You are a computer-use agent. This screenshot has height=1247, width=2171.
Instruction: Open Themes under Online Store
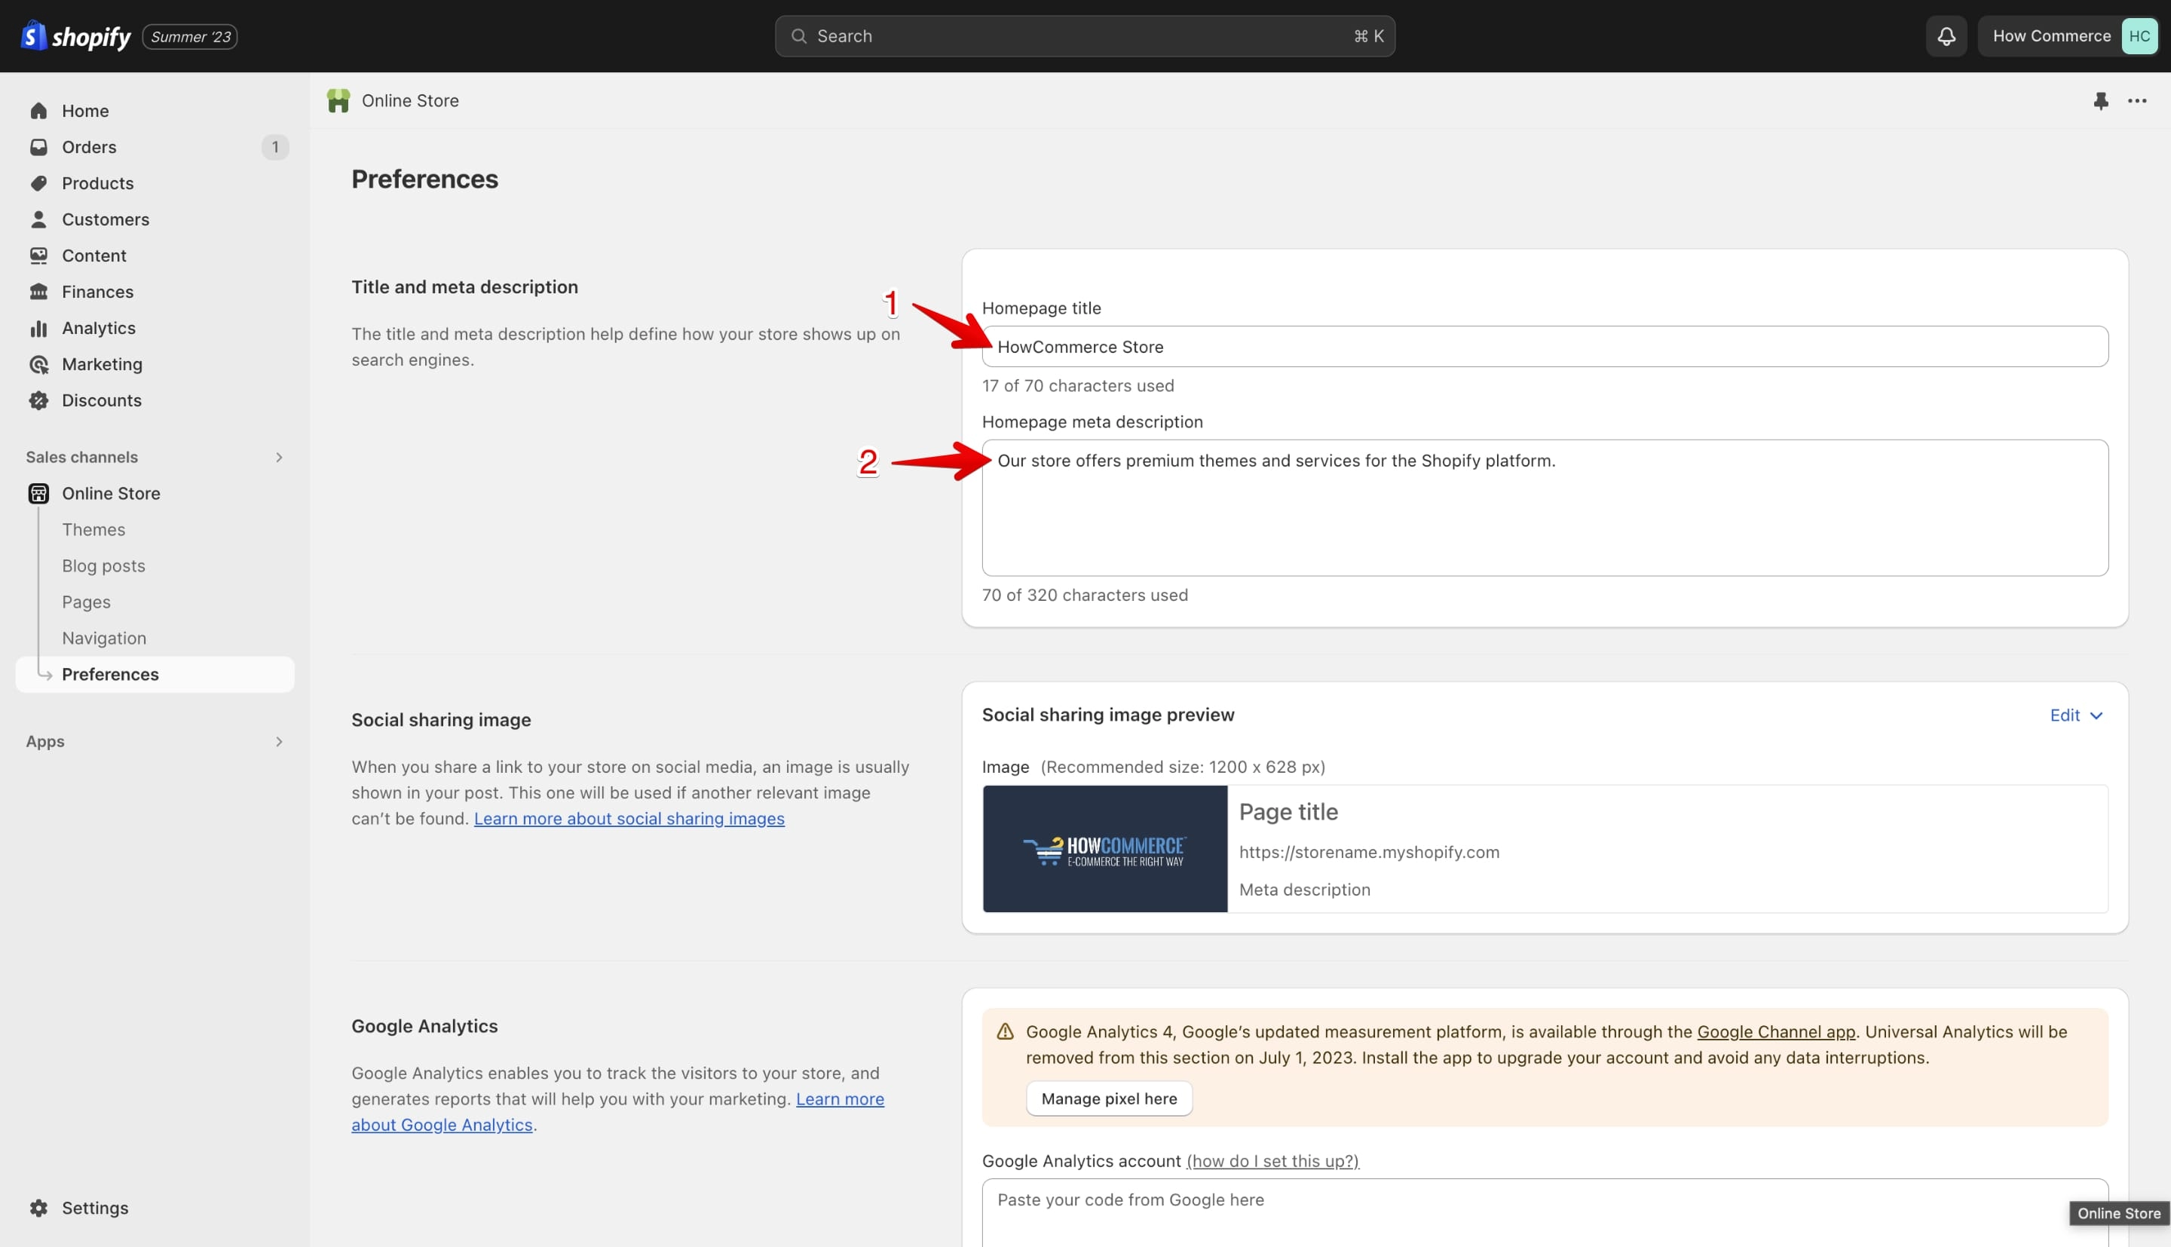tap(93, 529)
